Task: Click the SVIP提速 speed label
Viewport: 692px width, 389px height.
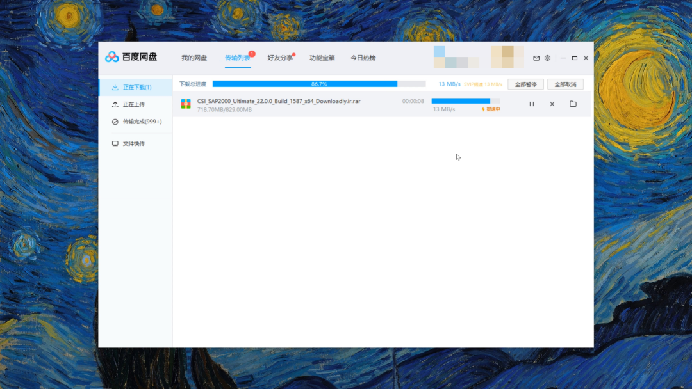Action: pyautogui.click(x=483, y=84)
